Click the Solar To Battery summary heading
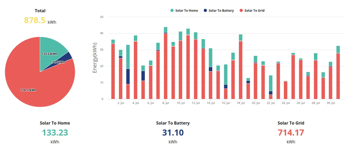 coord(173,123)
